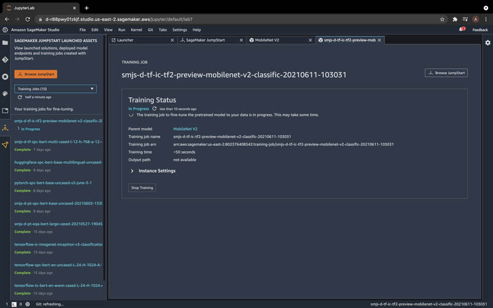Click Feedback link
The width and height of the screenshot is (493, 308).
click(480, 30)
